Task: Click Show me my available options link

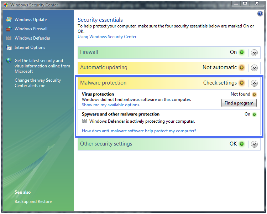Action: [x=111, y=105]
